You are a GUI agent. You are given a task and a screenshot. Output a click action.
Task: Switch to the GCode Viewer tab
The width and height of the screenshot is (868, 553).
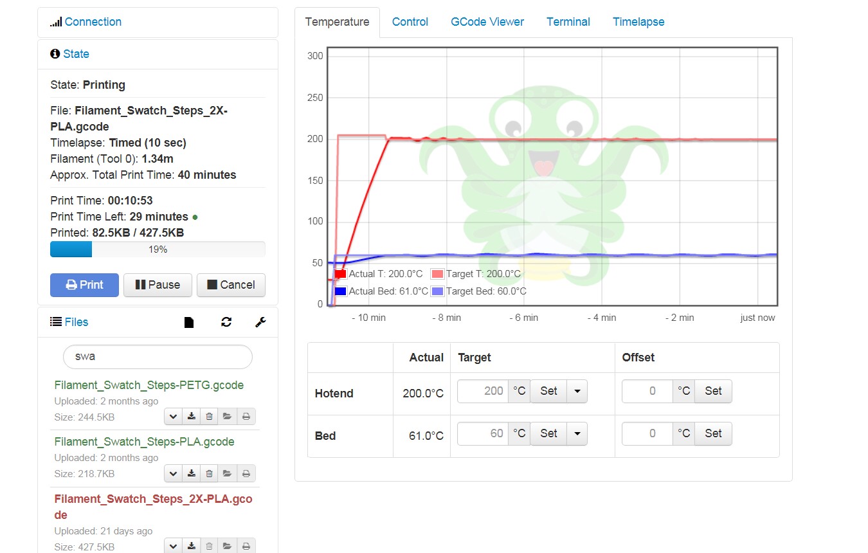[487, 22]
